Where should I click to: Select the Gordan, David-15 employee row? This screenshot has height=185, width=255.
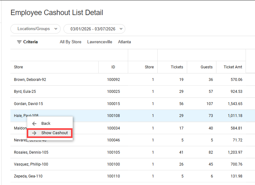pyautogui.click(x=29, y=104)
